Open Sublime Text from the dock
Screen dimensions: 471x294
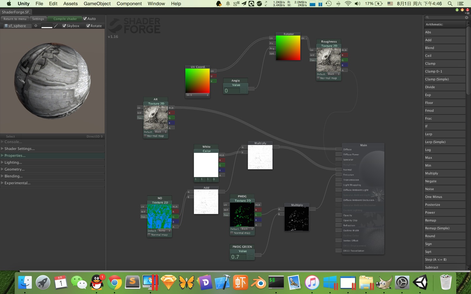(x=132, y=283)
